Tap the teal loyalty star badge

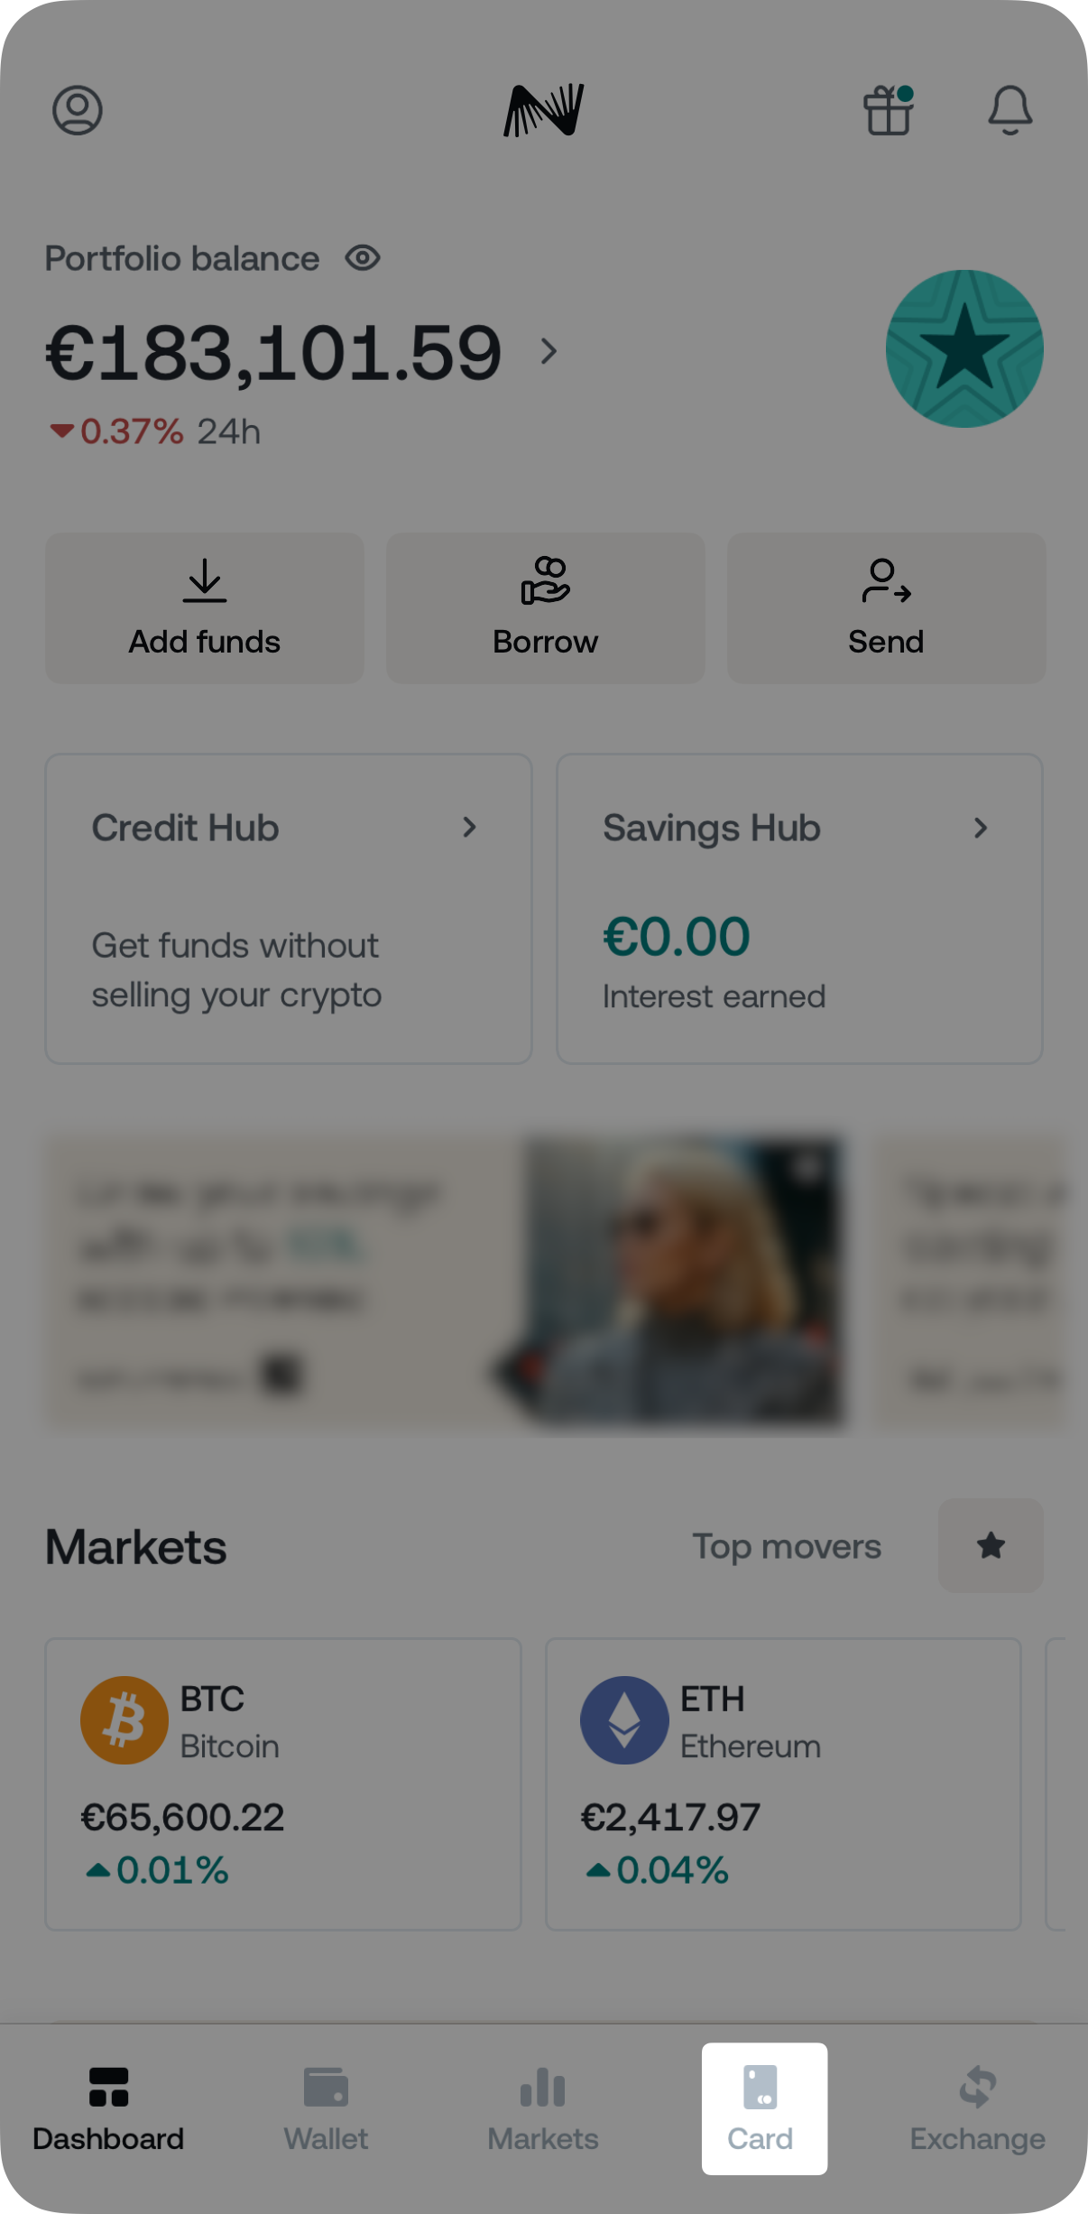coord(964,348)
